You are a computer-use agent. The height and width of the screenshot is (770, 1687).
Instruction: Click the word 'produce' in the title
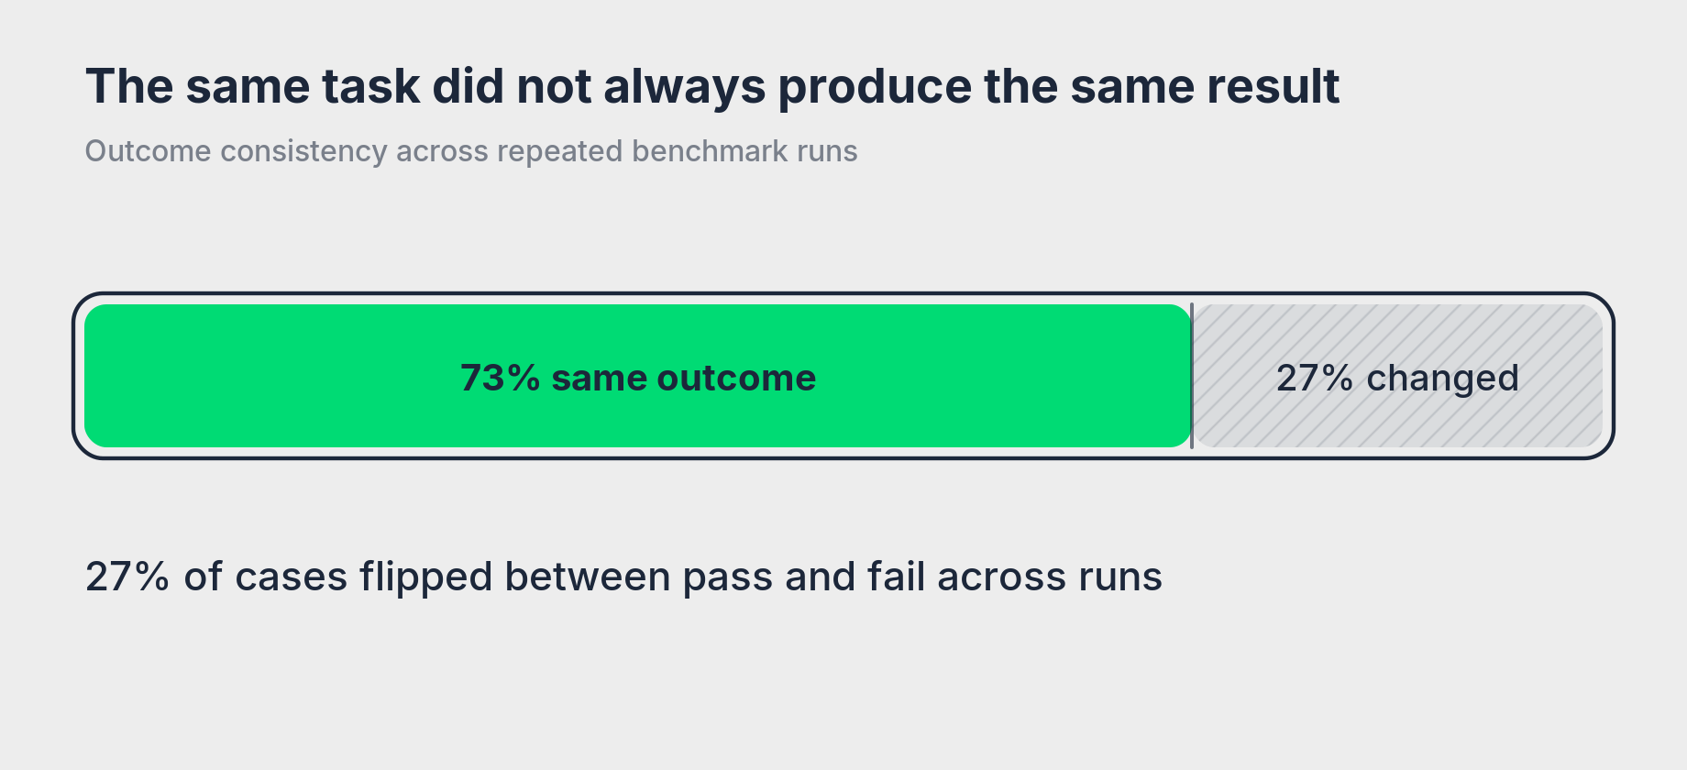coord(875,89)
